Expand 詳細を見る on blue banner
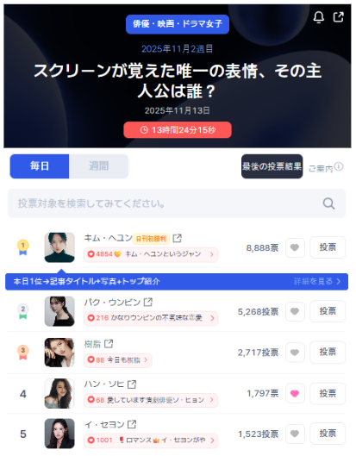The image size is (356, 456). point(317,282)
